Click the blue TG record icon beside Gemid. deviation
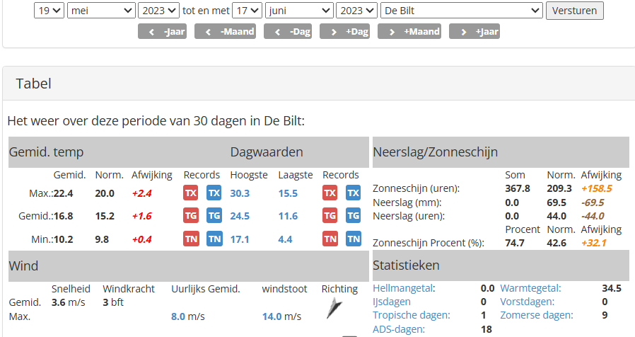The width and height of the screenshot is (635, 337). pos(214,216)
